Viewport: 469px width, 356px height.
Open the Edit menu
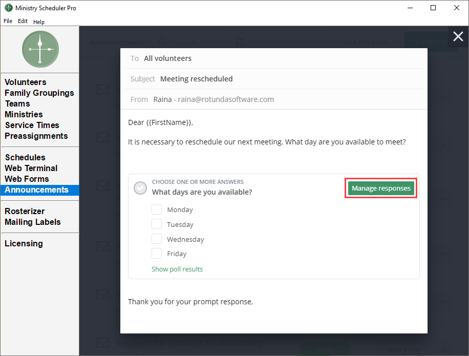point(23,21)
